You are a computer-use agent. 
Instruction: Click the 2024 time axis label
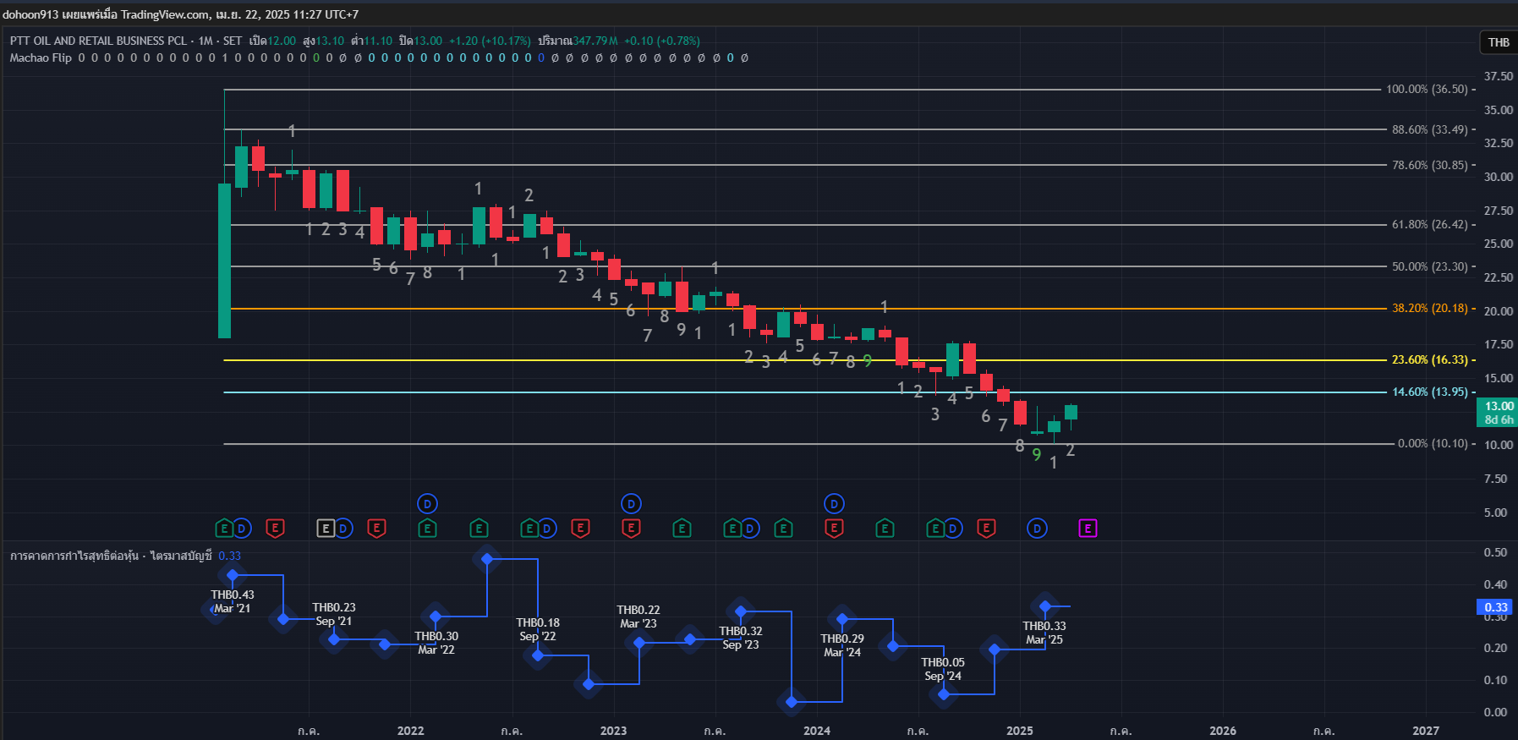[817, 731]
